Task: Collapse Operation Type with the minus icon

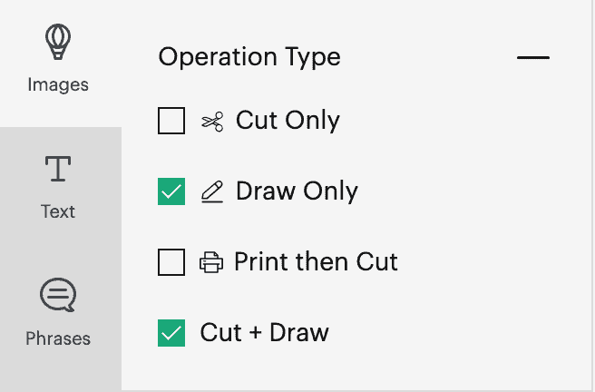Action: [x=533, y=58]
